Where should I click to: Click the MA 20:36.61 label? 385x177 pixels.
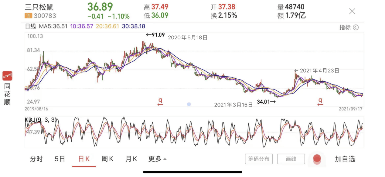point(108,26)
